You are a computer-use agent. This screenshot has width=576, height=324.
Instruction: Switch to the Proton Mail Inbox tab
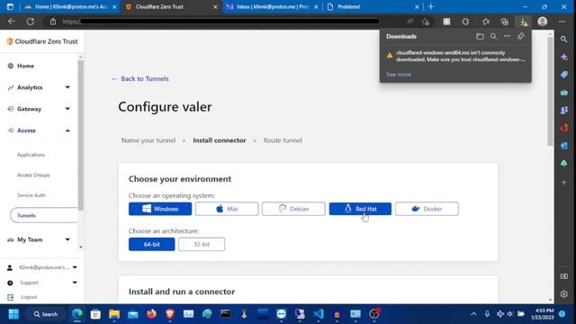tap(272, 6)
